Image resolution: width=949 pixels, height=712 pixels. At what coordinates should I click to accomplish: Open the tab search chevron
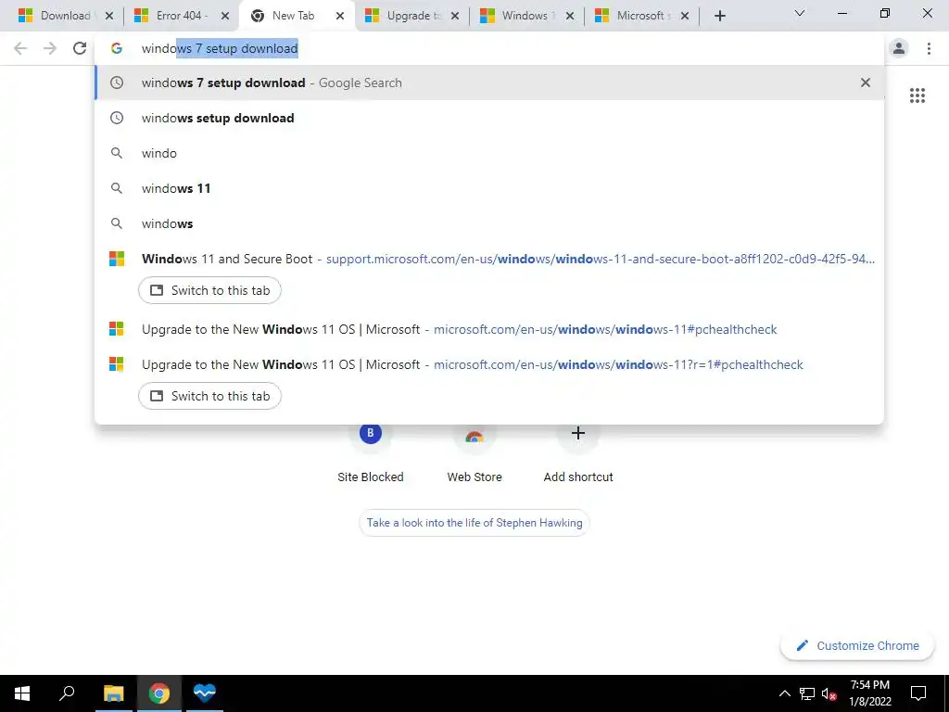pyautogui.click(x=799, y=13)
